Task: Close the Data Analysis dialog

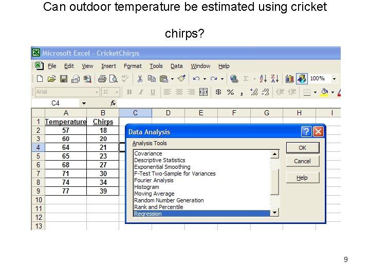Action: click(x=318, y=131)
